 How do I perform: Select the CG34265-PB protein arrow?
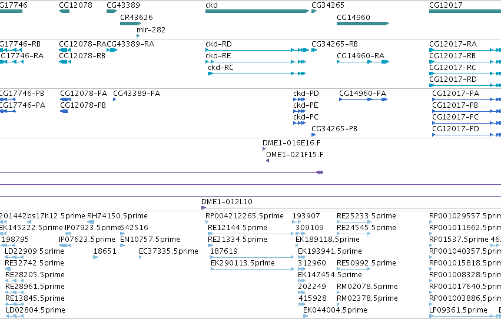pos(313,135)
